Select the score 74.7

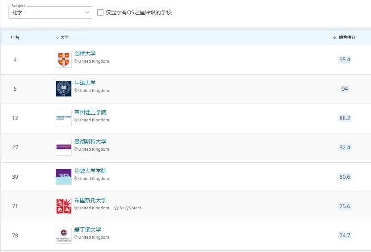[345, 235]
